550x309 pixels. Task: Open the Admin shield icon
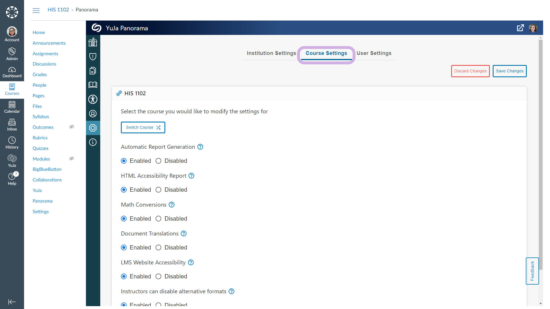pyautogui.click(x=12, y=54)
